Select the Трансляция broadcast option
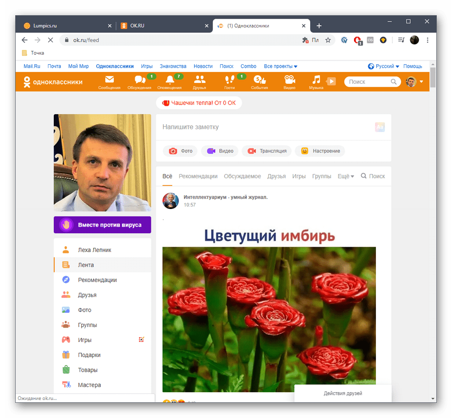The width and height of the screenshot is (452, 418). click(266, 150)
